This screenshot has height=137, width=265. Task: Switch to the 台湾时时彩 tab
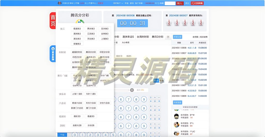click(143, 37)
